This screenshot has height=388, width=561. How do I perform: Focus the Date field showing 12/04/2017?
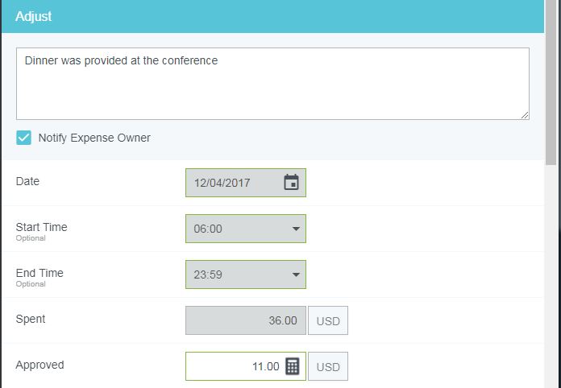[234, 183]
